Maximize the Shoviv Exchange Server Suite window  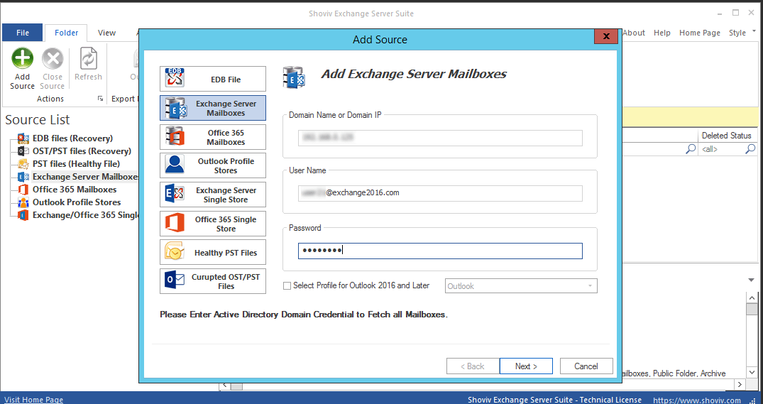click(736, 13)
